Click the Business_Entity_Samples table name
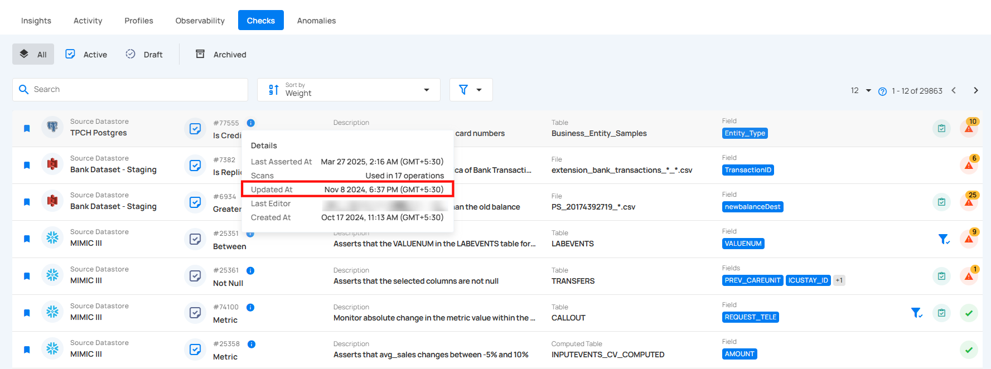991x369 pixels. click(599, 133)
